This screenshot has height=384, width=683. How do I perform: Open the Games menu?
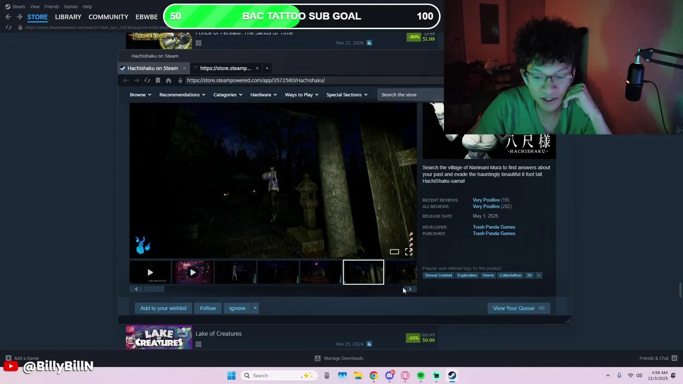click(70, 6)
